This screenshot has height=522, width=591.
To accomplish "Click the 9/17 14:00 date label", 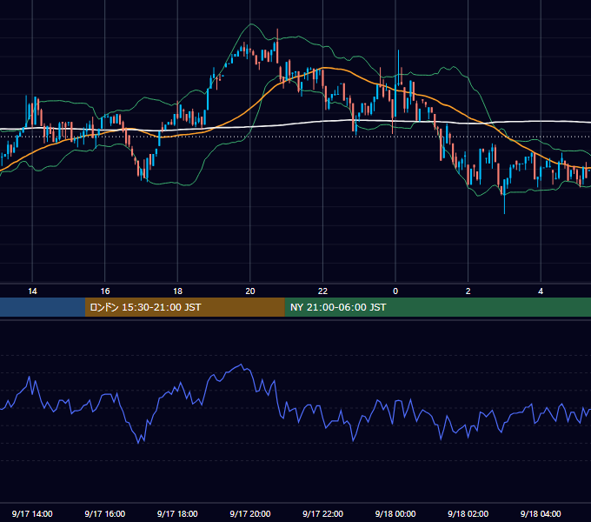I will click(x=32, y=513).
